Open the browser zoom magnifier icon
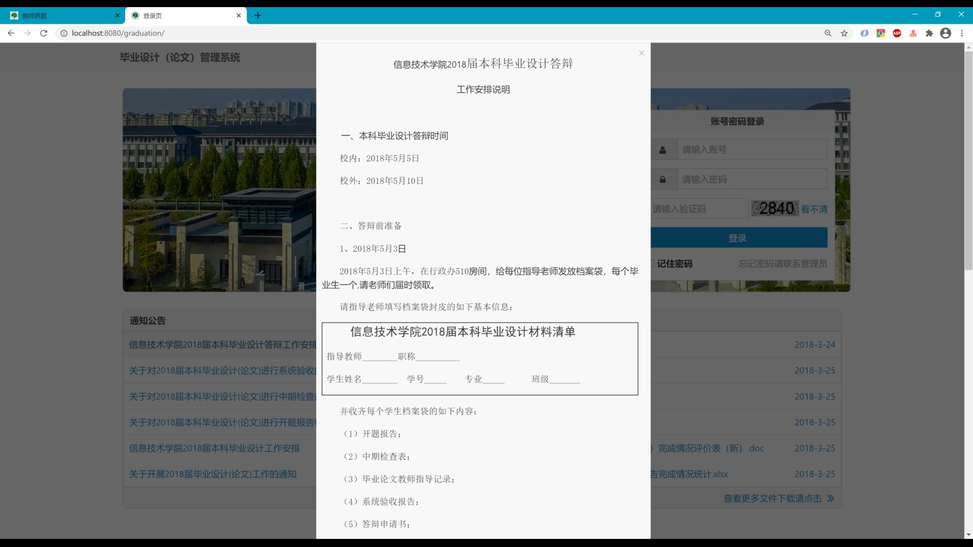Viewport: 973px width, 547px height. pos(828,33)
